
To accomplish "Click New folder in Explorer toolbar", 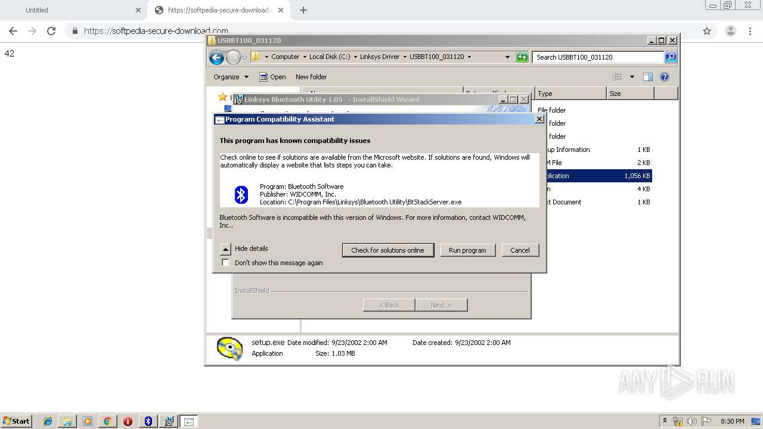I will (311, 77).
